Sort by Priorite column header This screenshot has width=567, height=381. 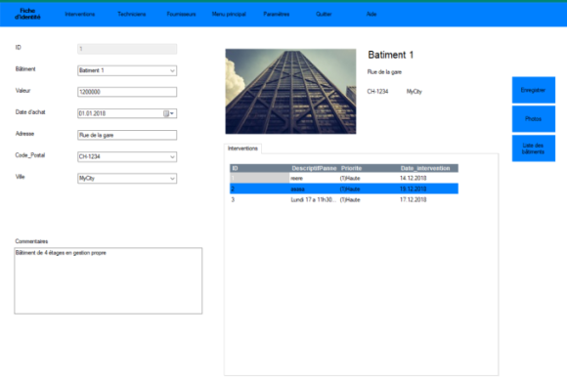point(369,168)
